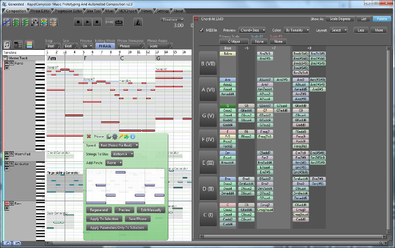Click the blue diagonal line toolbar icon
The height and width of the screenshot is (248, 395).
[7, 22]
